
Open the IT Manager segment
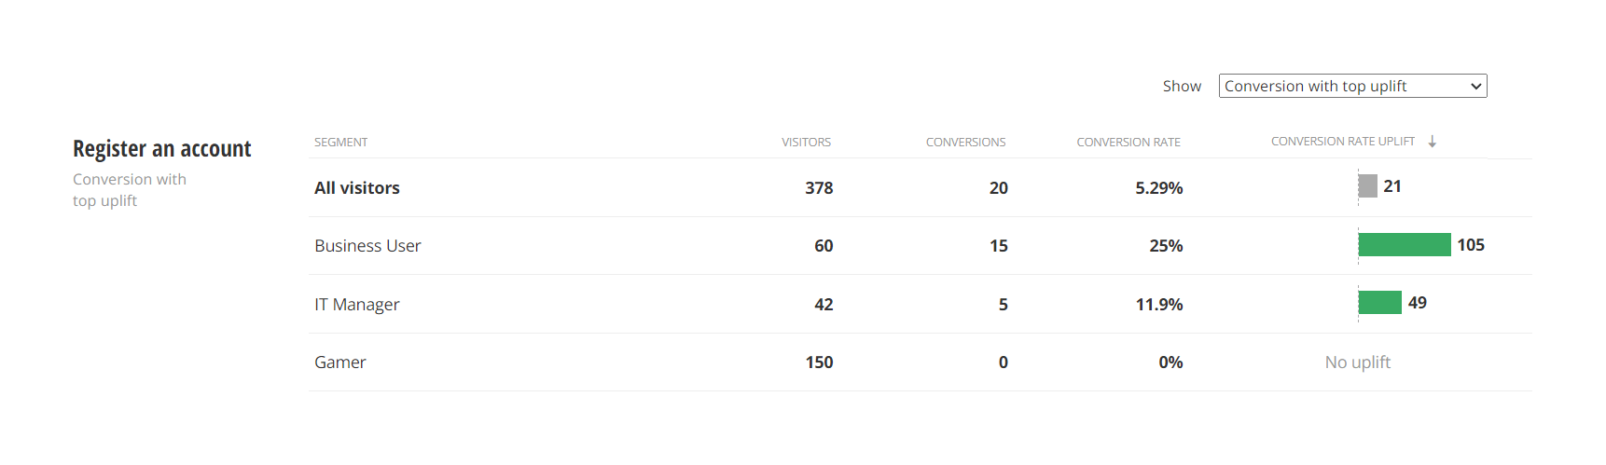click(356, 305)
